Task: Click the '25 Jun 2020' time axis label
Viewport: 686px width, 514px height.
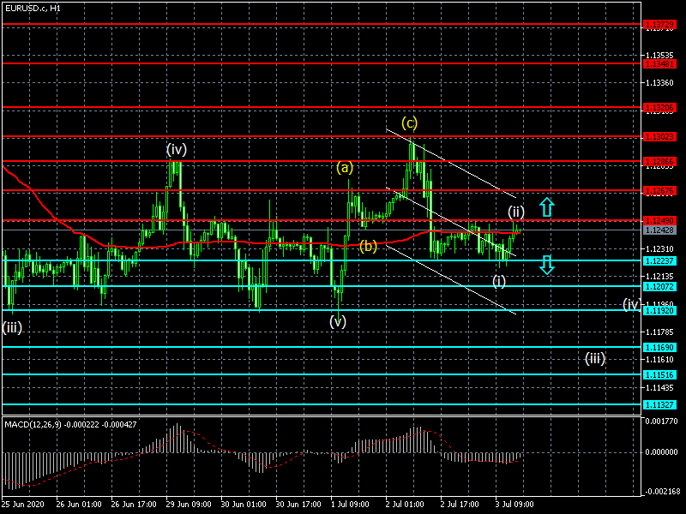Action: pyautogui.click(x=23, y=504)
